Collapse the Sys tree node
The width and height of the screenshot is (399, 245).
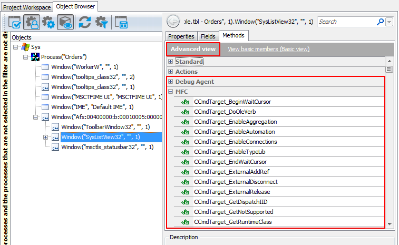point(16,47)
